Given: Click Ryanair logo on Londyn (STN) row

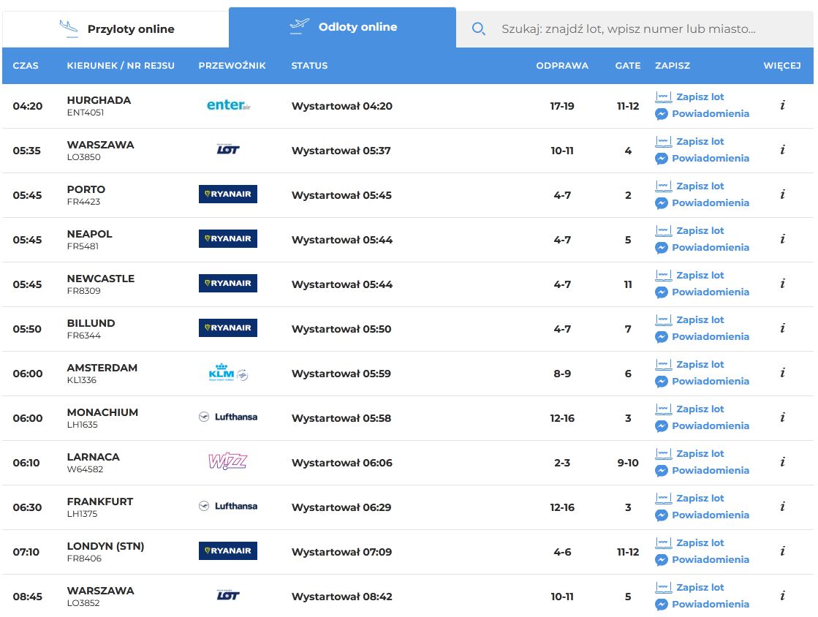Looking at the screenshot, I should [x=228, y=551].
